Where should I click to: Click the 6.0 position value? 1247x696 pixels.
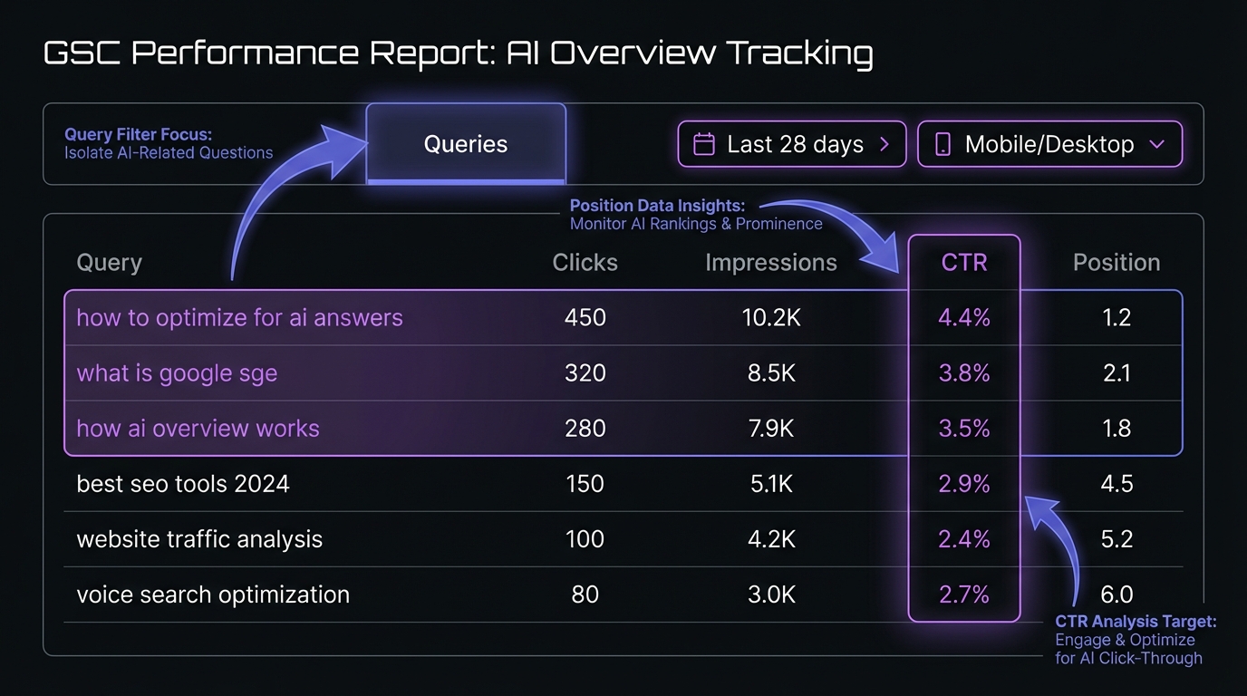(x=1116, y=594)
